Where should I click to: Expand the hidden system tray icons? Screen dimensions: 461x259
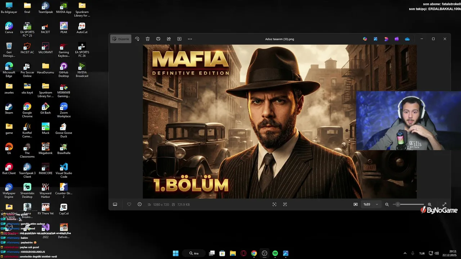pos(405,253)
